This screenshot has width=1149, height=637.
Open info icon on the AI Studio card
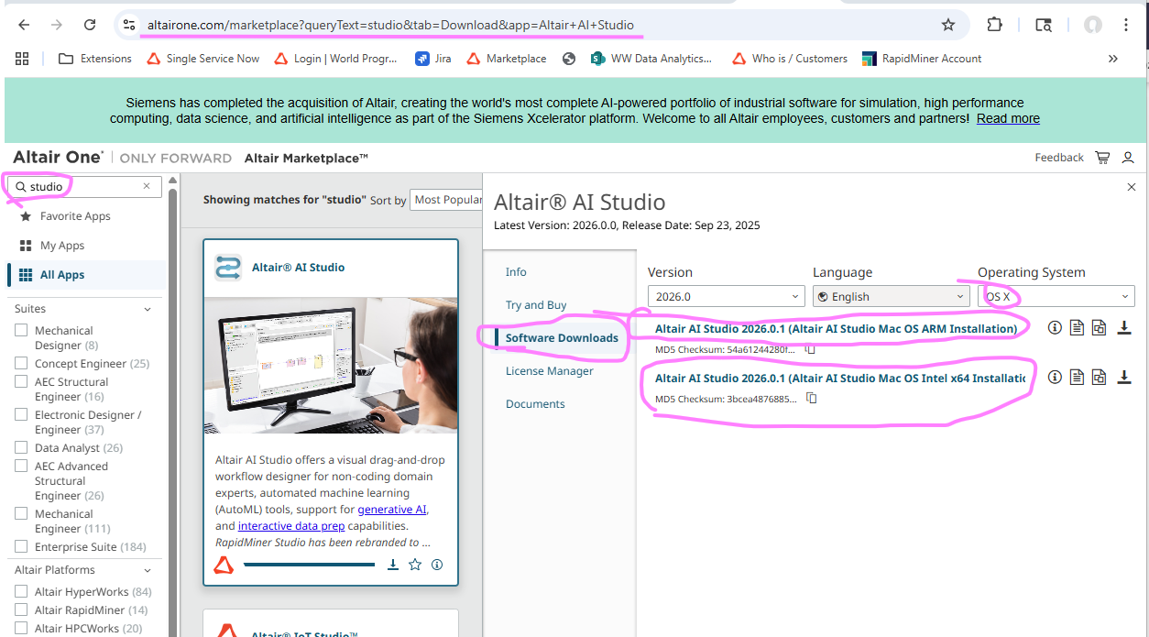pos(437,565)
